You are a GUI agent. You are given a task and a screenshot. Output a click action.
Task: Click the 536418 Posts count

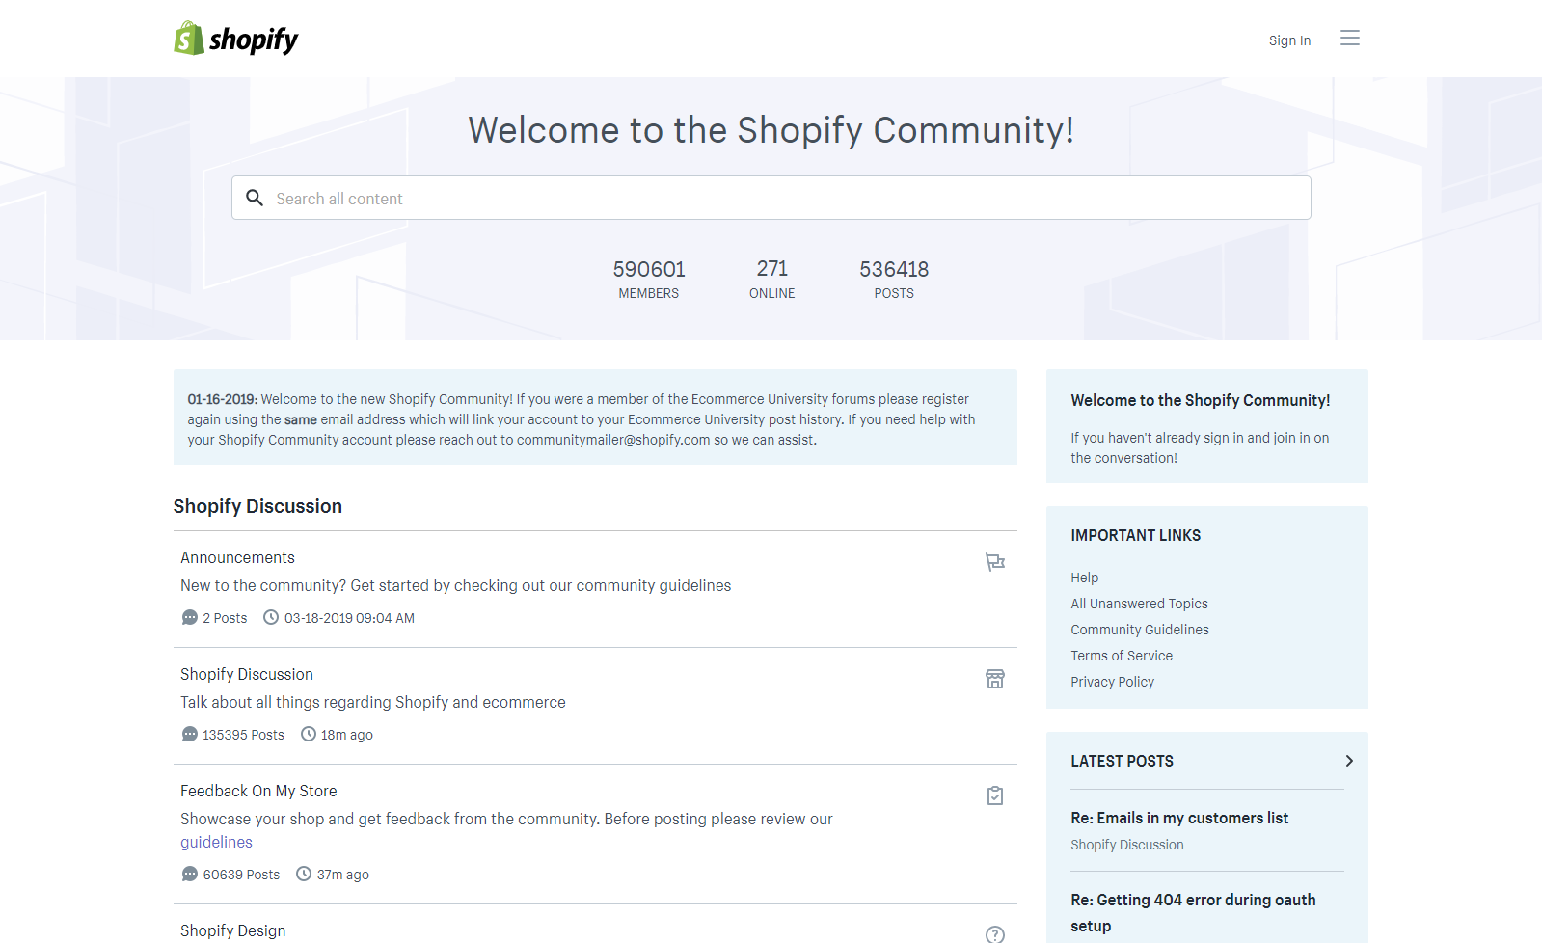(894, 279)
